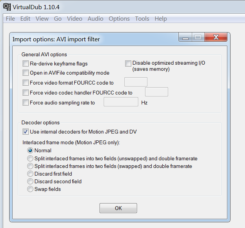Choose split swapped fields double framerate option
The image size is (245, 228).
point(30,166)
